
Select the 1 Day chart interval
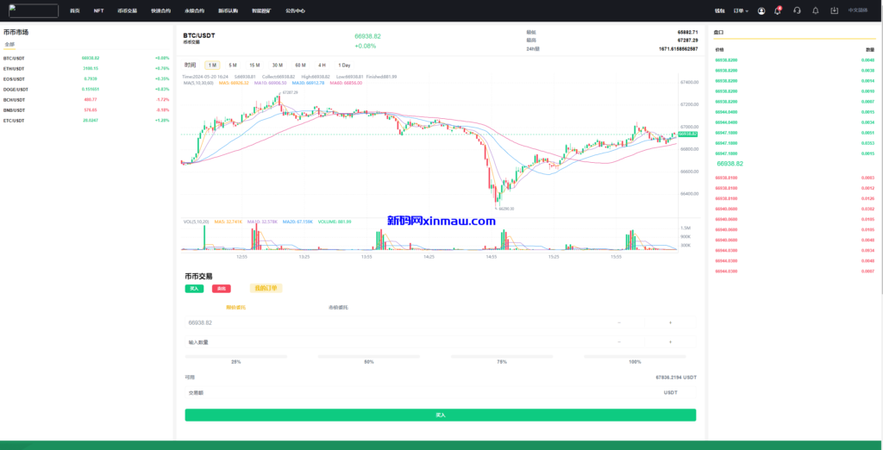pos(344,66)
